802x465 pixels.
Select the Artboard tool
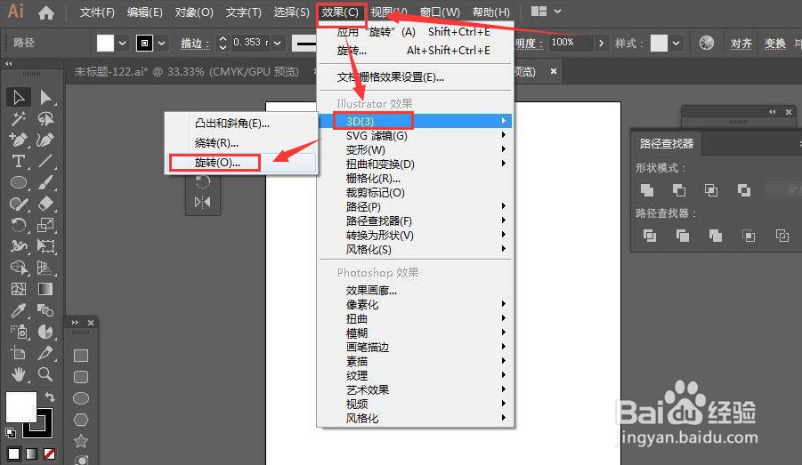[x=19, y=353]
